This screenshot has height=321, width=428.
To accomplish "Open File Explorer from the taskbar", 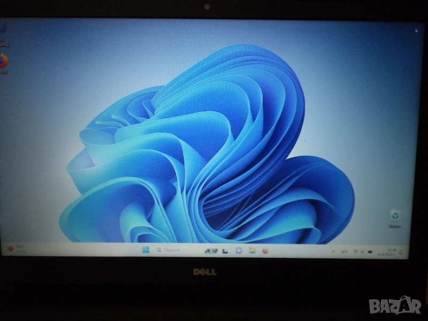I will coord(251,251).
